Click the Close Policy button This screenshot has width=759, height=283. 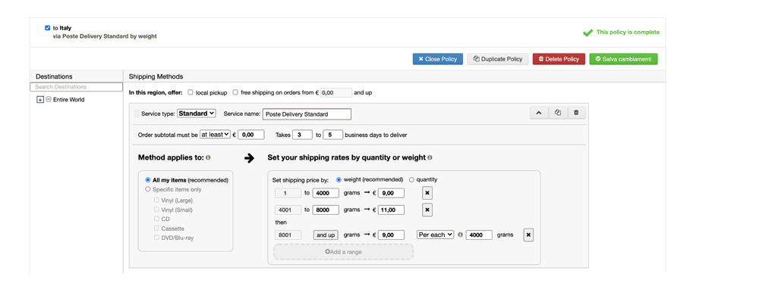438,59
